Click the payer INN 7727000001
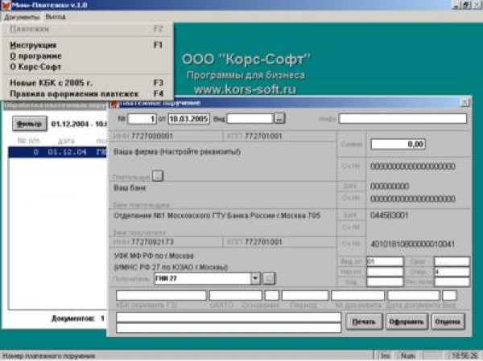The width and height of the screenshot is (483, 361). tap(152, 136)
